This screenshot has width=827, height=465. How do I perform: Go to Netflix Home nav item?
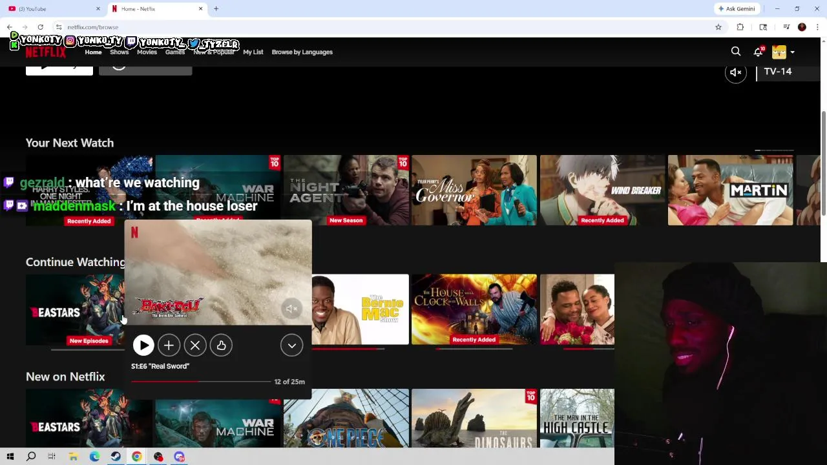pyautogui.click(x=93, y=52)
